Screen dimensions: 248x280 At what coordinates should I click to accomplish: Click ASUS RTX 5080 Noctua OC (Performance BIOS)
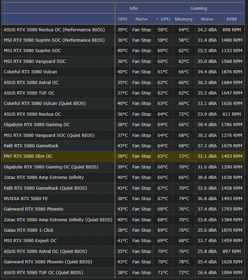(x=54, y=30)
